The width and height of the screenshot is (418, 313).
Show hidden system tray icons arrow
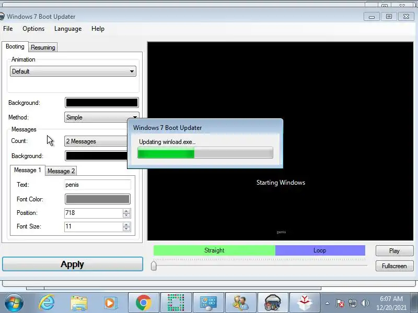(328, 303)
